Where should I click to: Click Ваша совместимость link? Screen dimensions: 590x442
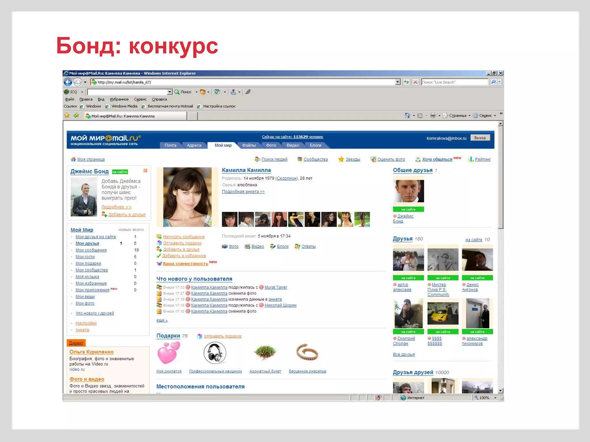tap(185, 264)
